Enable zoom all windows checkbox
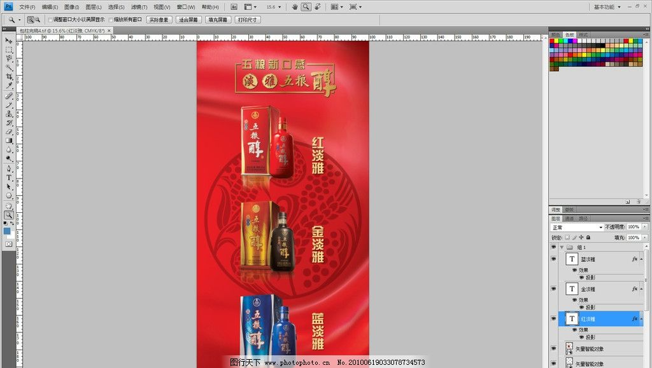This screenshot has width=652, height=368. pos(111,20)
